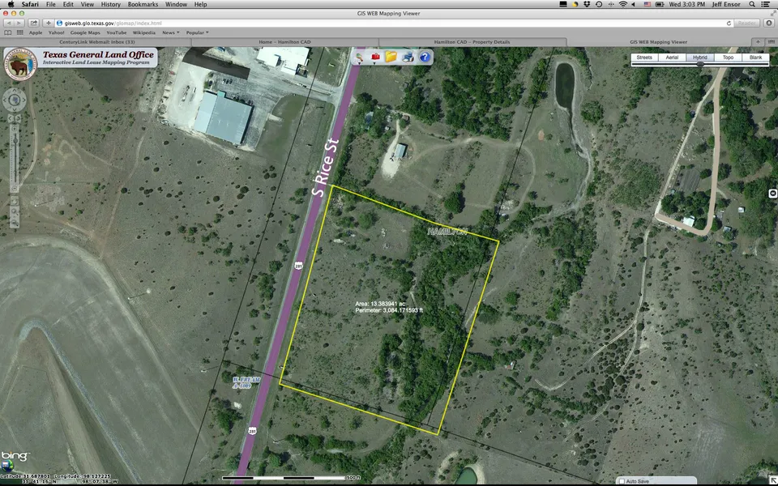
Task: Open the Top Sites grid icon
Action: tap(20, 32)
